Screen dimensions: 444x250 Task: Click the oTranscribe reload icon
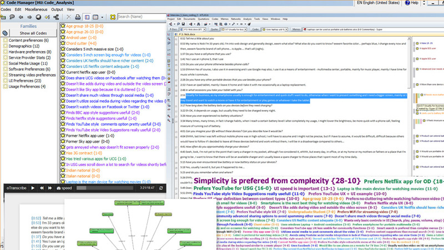coord(161,188)
